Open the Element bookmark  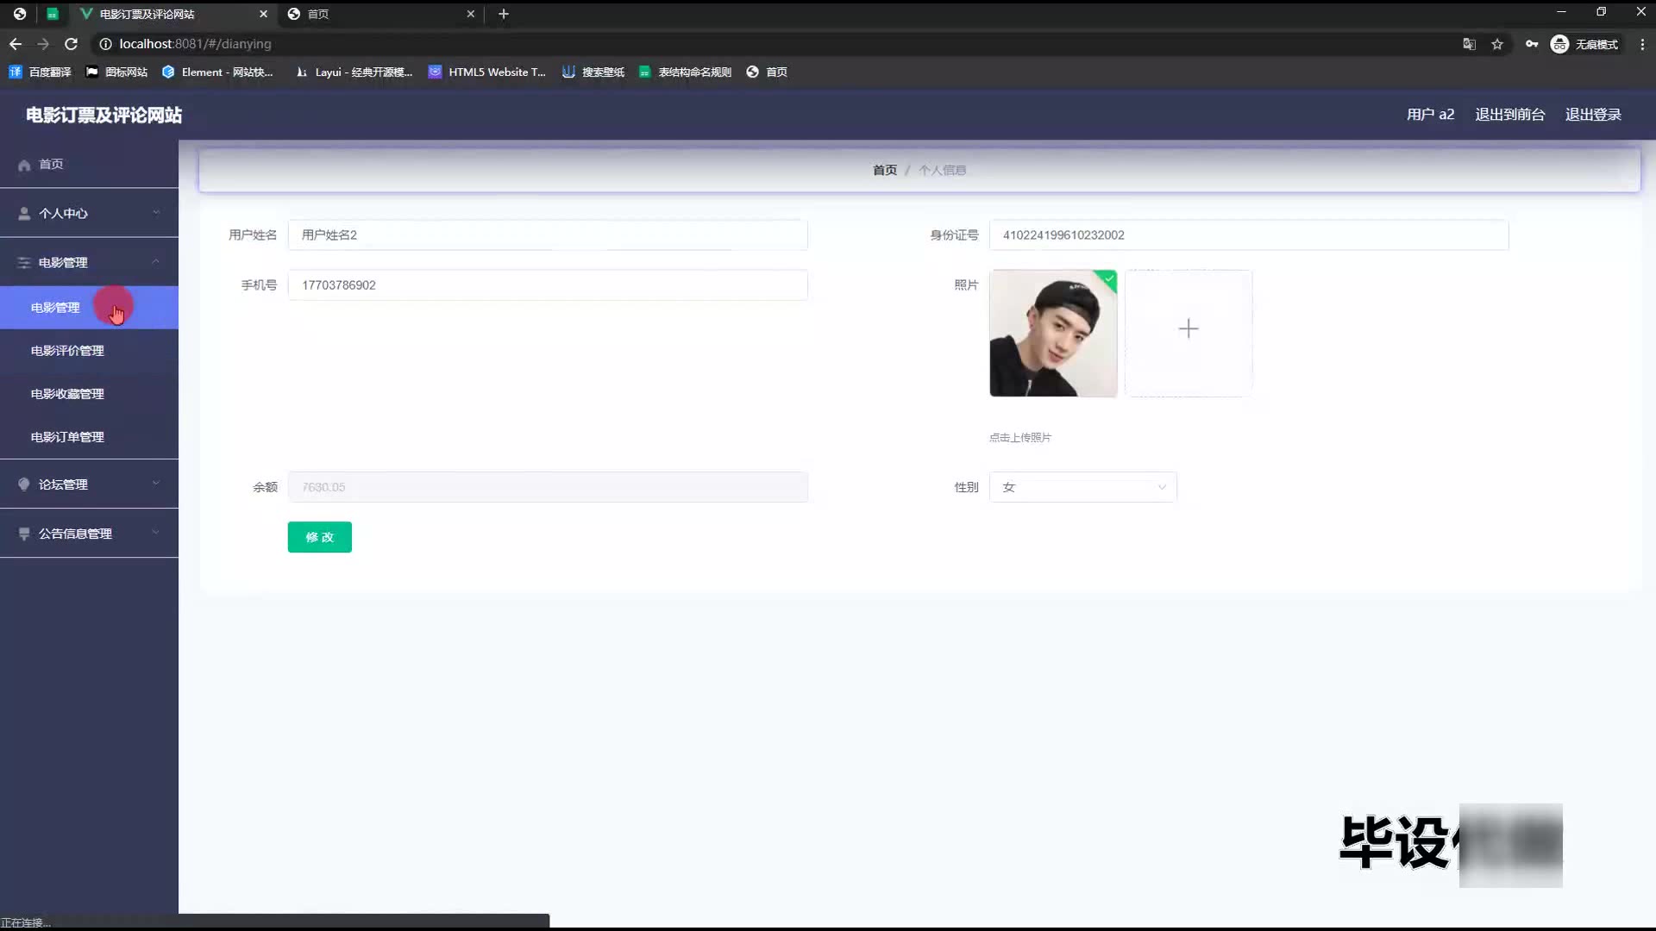tap(217, 72)
